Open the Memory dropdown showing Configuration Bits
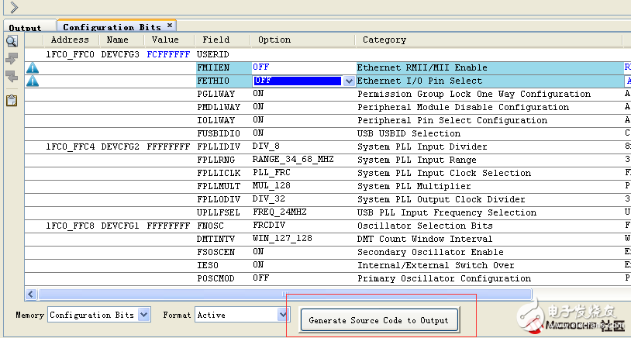Viewport: 631px width, 338px height. (143, 315)
